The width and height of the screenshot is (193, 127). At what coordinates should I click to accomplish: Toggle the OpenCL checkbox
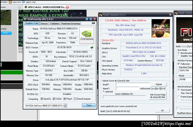click(42, 99)
